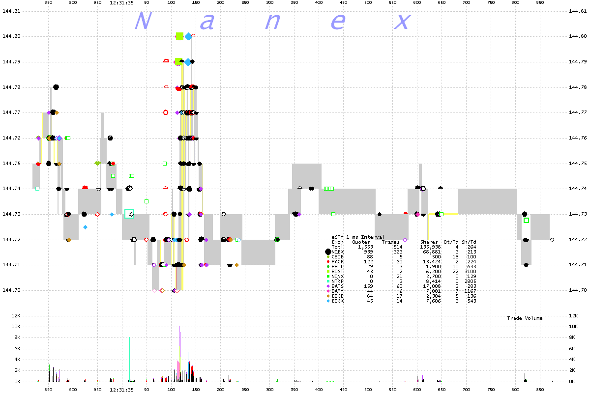This screenshot has width=590, height=393.
Task: Click the large green square at 144.79
Action: 178,62
